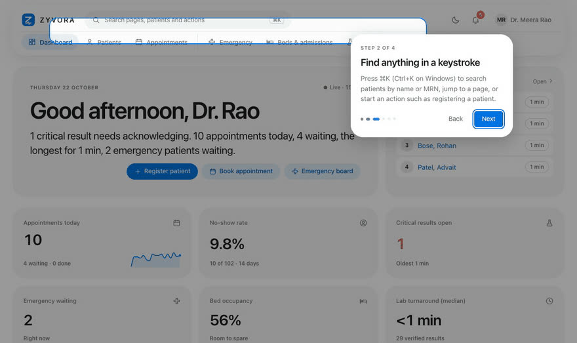Click the person icon on No-show rate card
Screen dimensions: 577x343
[363, 223]
